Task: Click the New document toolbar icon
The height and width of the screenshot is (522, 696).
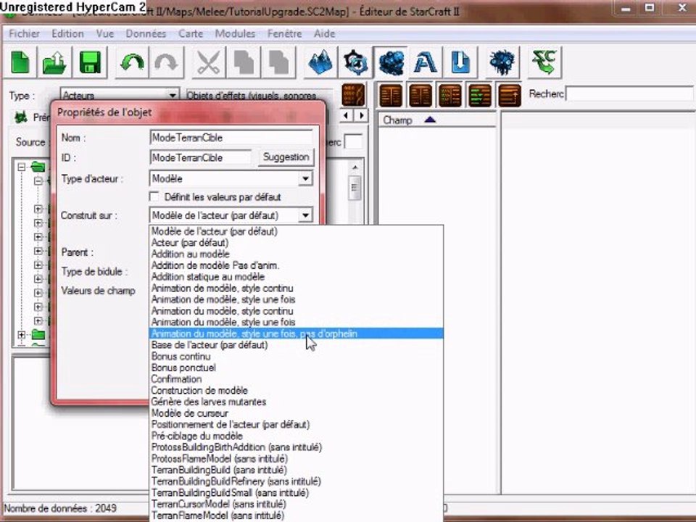Action: 20,62
